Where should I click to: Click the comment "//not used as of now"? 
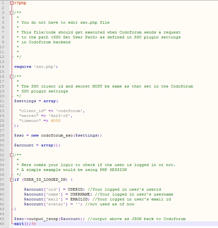(x=110, y=204)
